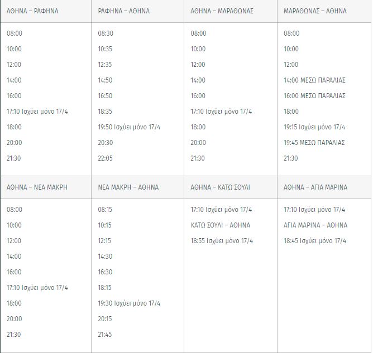
Task: Select the 19:45 ΜΕΣΩ ΠΑΡΑΛΙΑΣ entry
Action: tap(314, 143)
